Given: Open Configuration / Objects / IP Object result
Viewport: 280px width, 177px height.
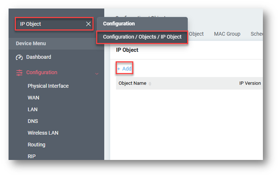Looking at the screenshot, I should [142, 37].
